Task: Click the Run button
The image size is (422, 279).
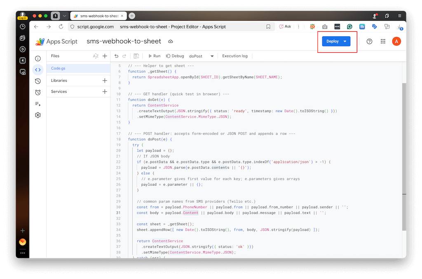Action: click(x=154, y=56)
